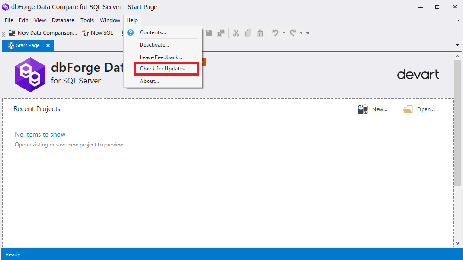463x260 pixels.
Task: Close the Help menu via Help header
Action: 132,20
